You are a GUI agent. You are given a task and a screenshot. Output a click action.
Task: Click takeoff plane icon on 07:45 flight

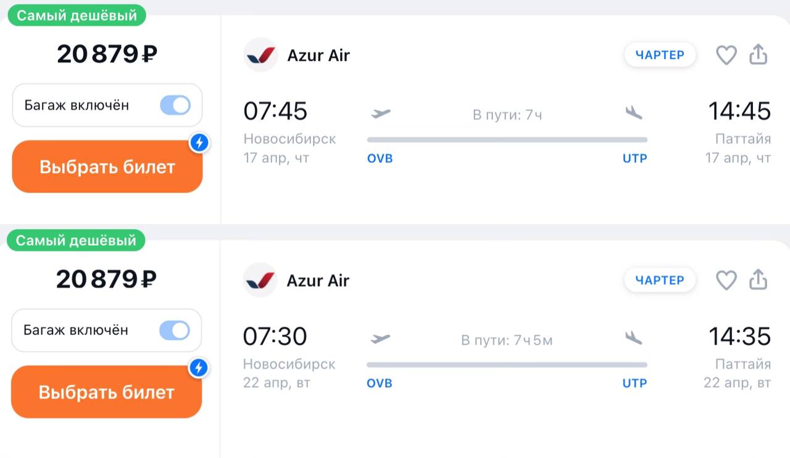point(381,113)
